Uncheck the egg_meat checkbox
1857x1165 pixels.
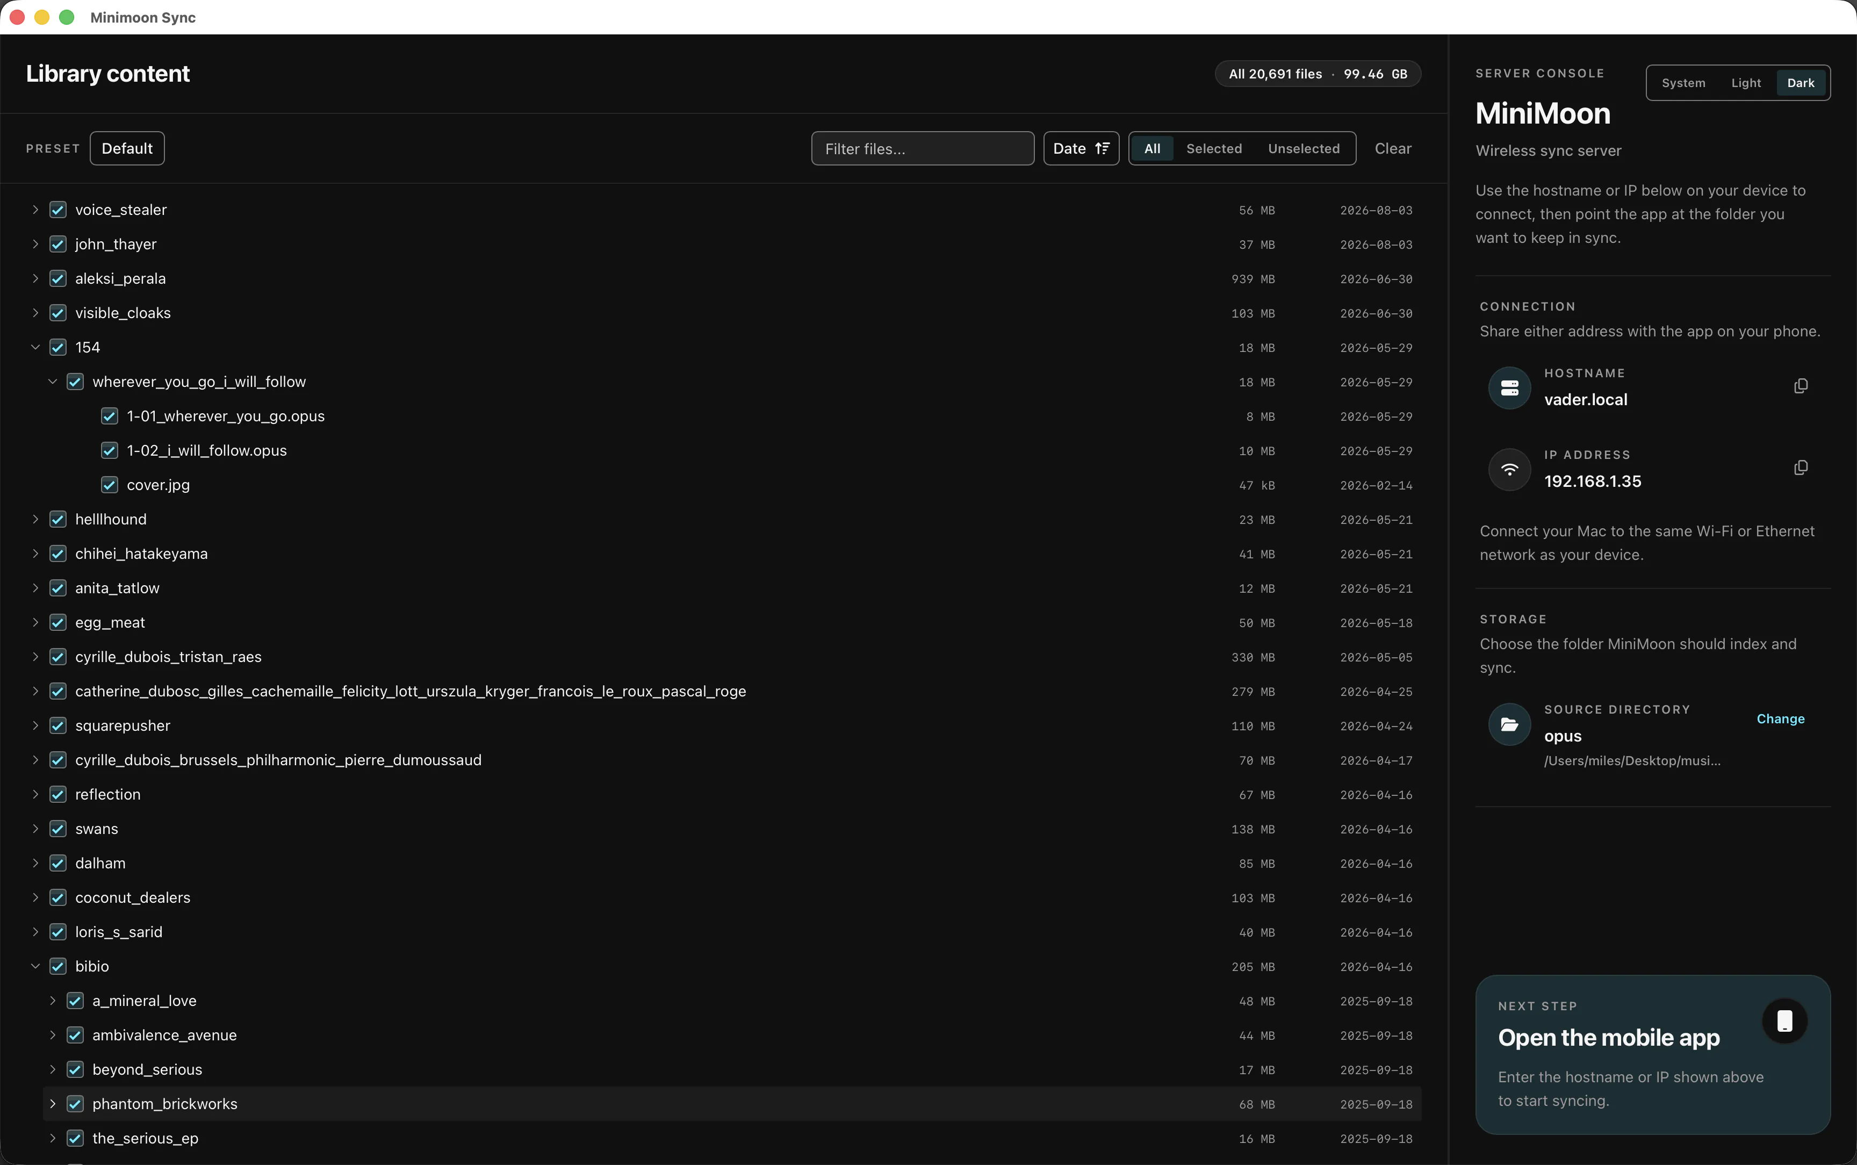[58, 623]
